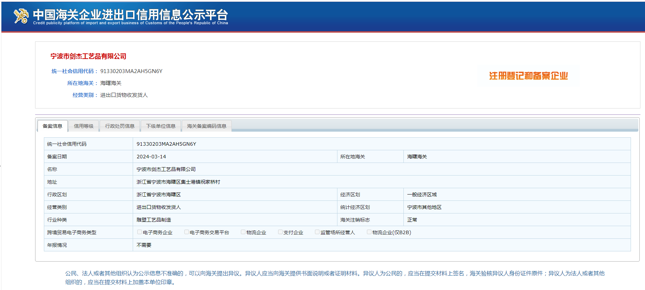645x290 pixels.
Task: Click the customs emblem logo icon
Action: pyautogui.click(x=21, y=16)
